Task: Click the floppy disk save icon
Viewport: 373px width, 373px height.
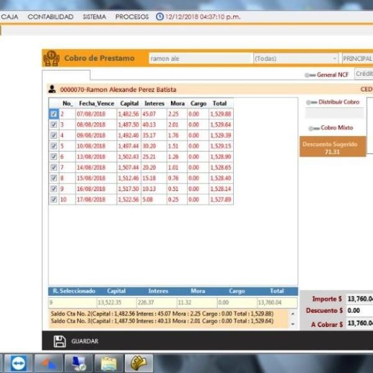Action: 60,341
